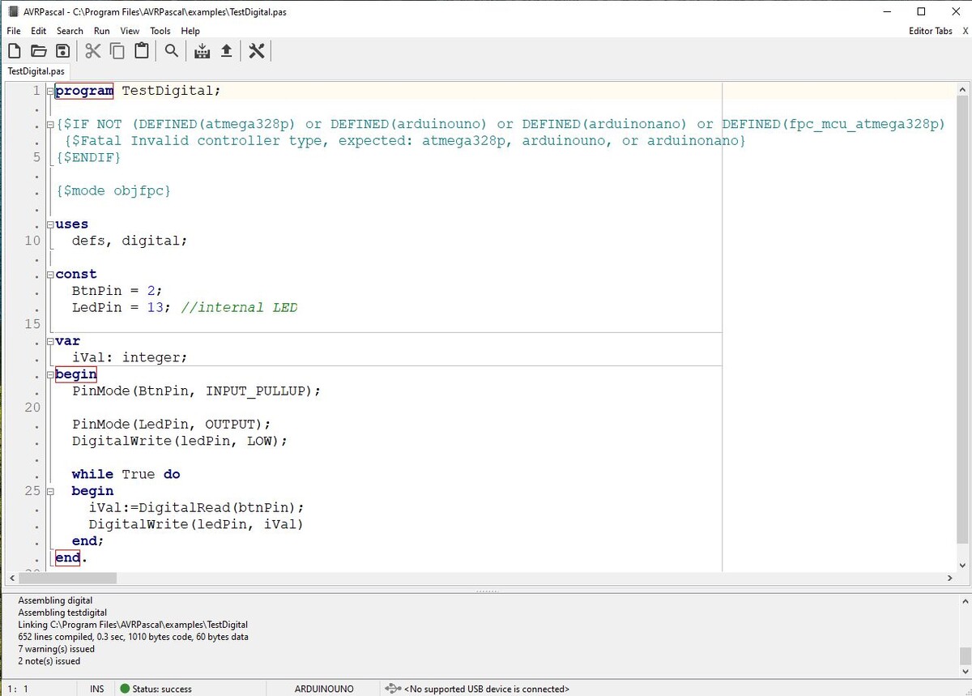Screen dimensions: 972x696
Task: Click 'Assembling digital' output line
Action: coord(55,600)
